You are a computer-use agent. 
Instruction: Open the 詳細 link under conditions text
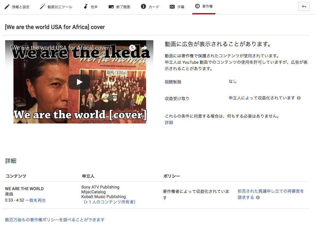169,123
